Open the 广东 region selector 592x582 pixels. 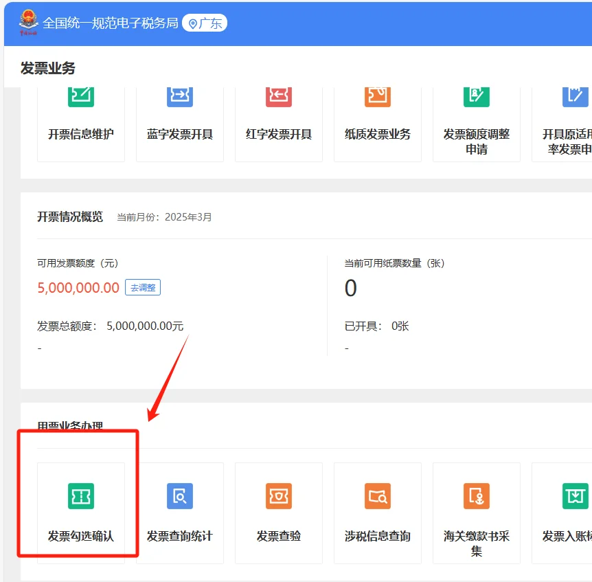point(204,22)
